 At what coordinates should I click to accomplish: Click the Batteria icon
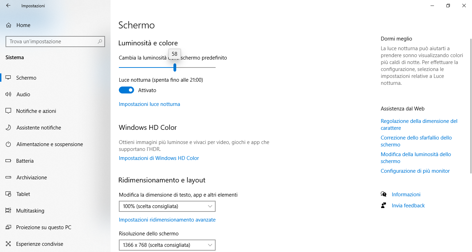9,161
